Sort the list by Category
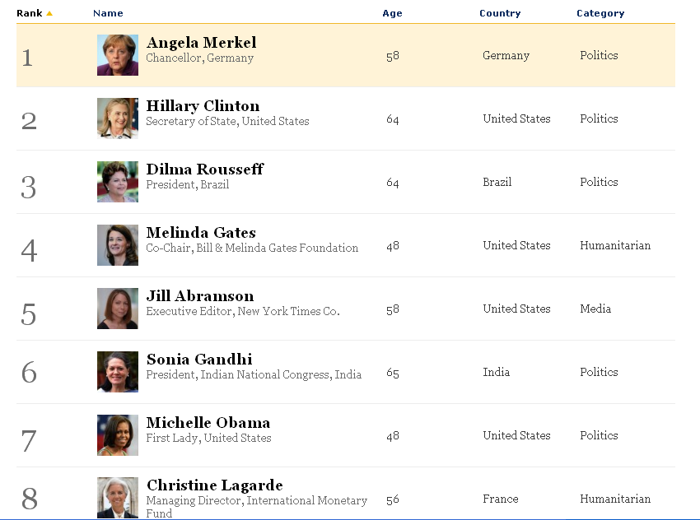Viewport: 700px width, 520px height. click(600, 13)
